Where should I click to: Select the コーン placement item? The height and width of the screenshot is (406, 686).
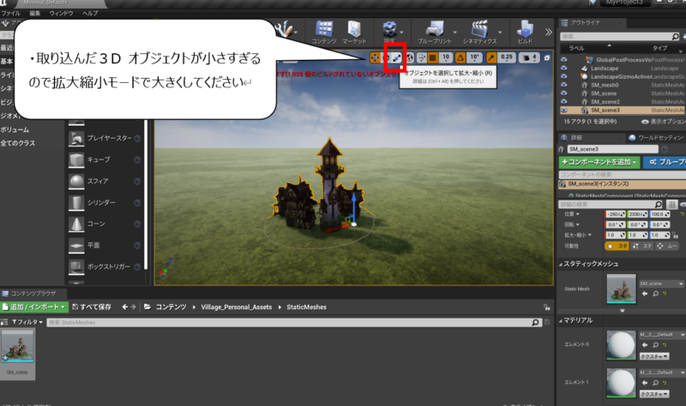tap(104, 224)
